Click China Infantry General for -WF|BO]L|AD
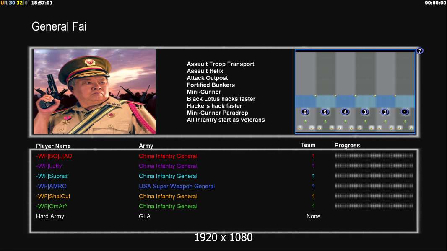 (x=168, y=156)
